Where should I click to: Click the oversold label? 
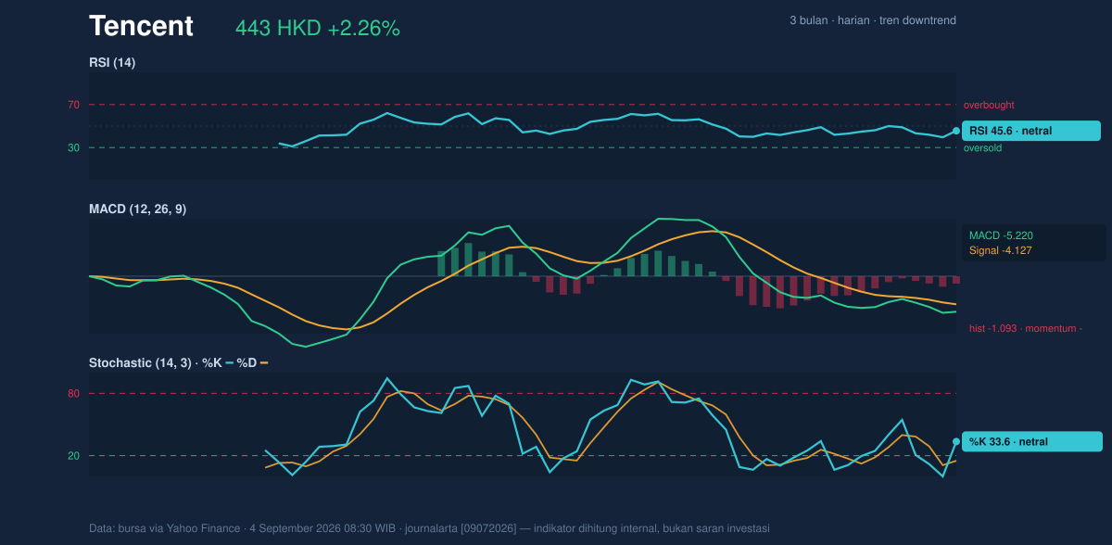click(982, 147)
